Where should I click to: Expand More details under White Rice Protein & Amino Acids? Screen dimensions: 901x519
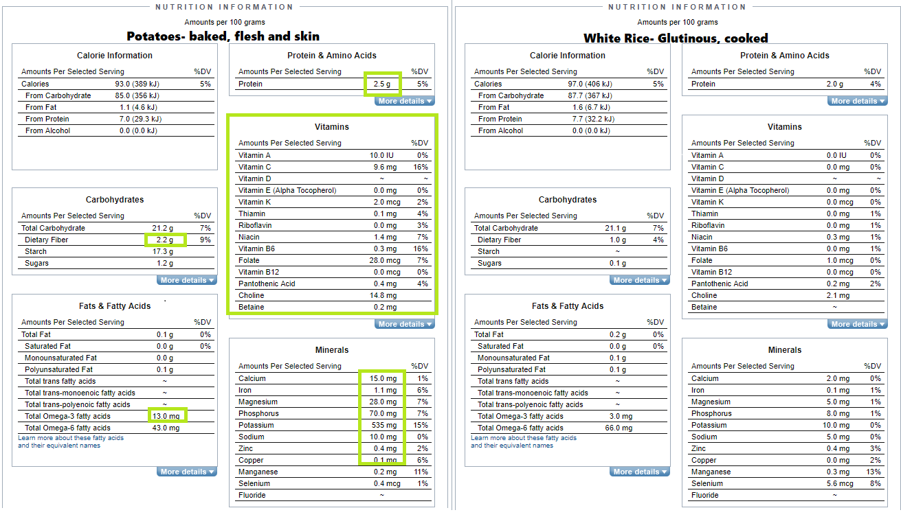[x=858, y=101]
